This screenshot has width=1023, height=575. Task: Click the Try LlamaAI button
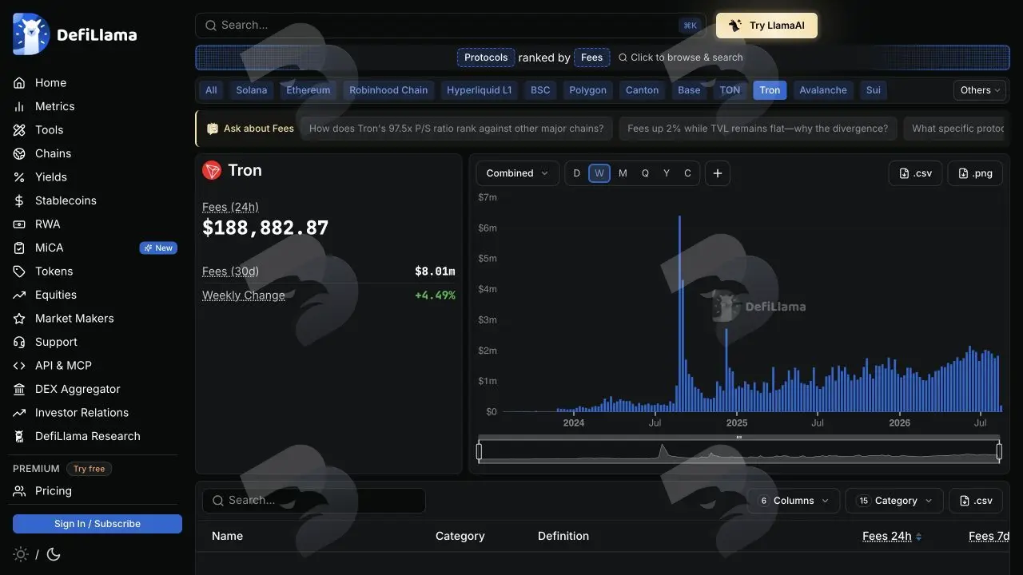[x=766, y=26]
